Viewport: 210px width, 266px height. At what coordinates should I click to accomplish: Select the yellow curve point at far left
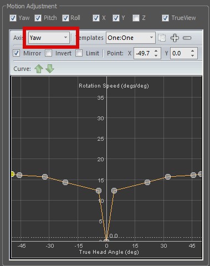(x=13, y=174)
